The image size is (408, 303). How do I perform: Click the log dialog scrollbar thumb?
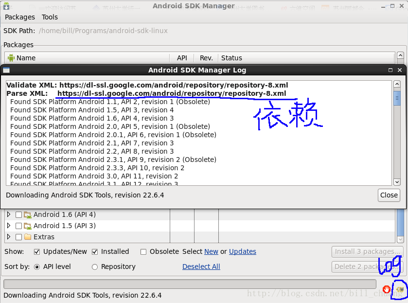coord(397,98)
